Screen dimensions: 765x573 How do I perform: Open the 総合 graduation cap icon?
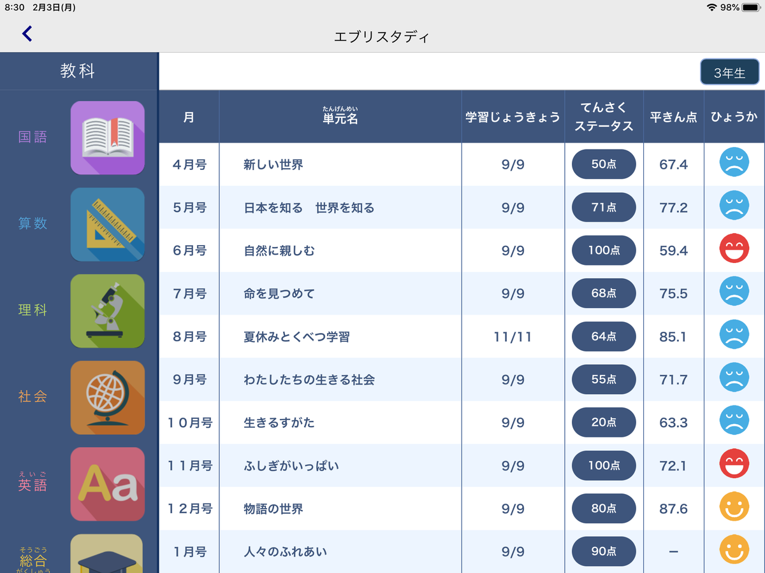click(107, 553)
